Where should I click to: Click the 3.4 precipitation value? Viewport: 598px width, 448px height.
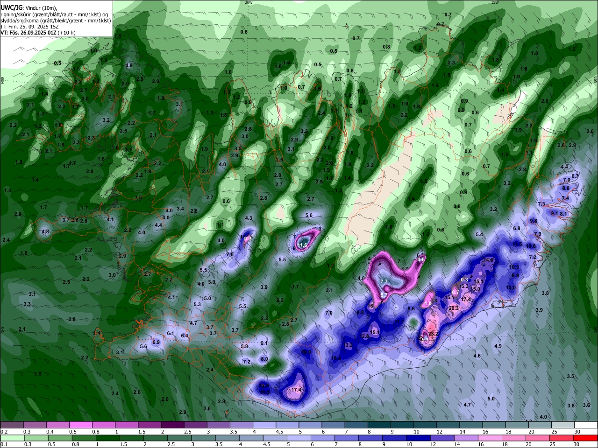180,209
